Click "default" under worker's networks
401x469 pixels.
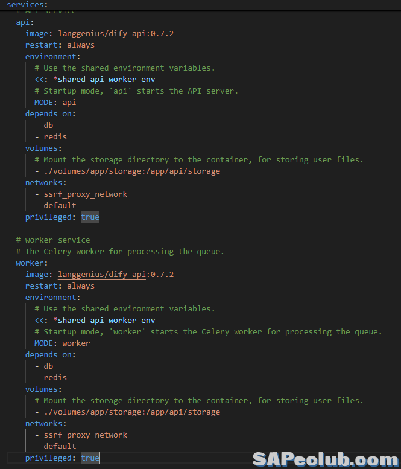pyautogui.click(x=60, y=447)
